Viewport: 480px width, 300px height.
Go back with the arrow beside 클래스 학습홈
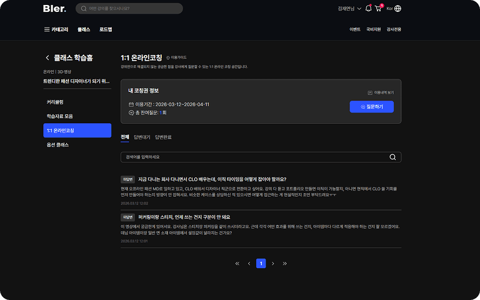pyautogui.click(x=47, y=57)
